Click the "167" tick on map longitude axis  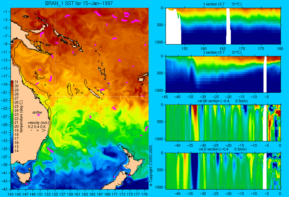(100, 194)
